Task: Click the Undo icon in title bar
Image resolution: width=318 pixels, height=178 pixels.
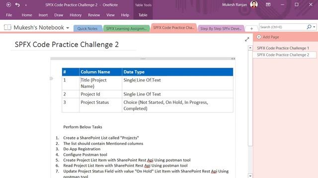Action: (17, 4)
